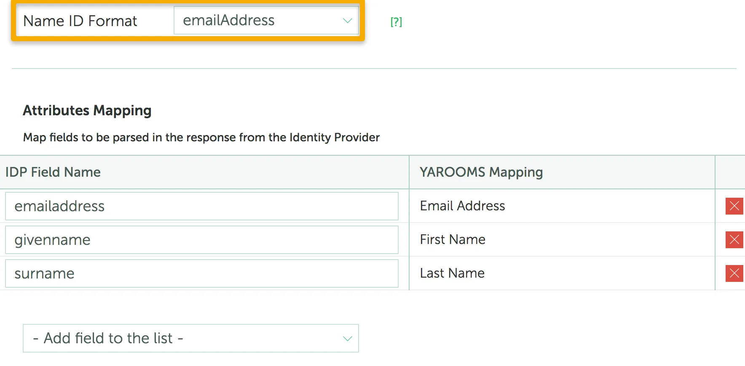Select the givenname input field
The image size is (745, 366).
pyautogui.click(x=201, y=240)
